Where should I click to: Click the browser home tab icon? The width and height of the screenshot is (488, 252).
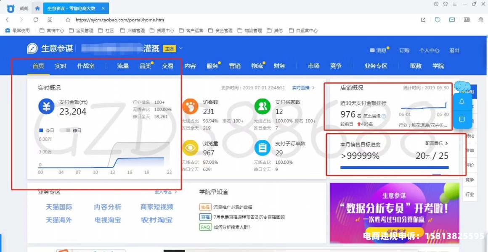click(x=37, y=8)
